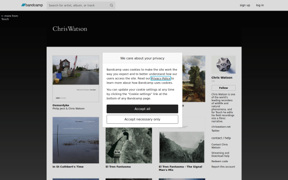
Task: Open the sign up link
Action: coord(245,5)
